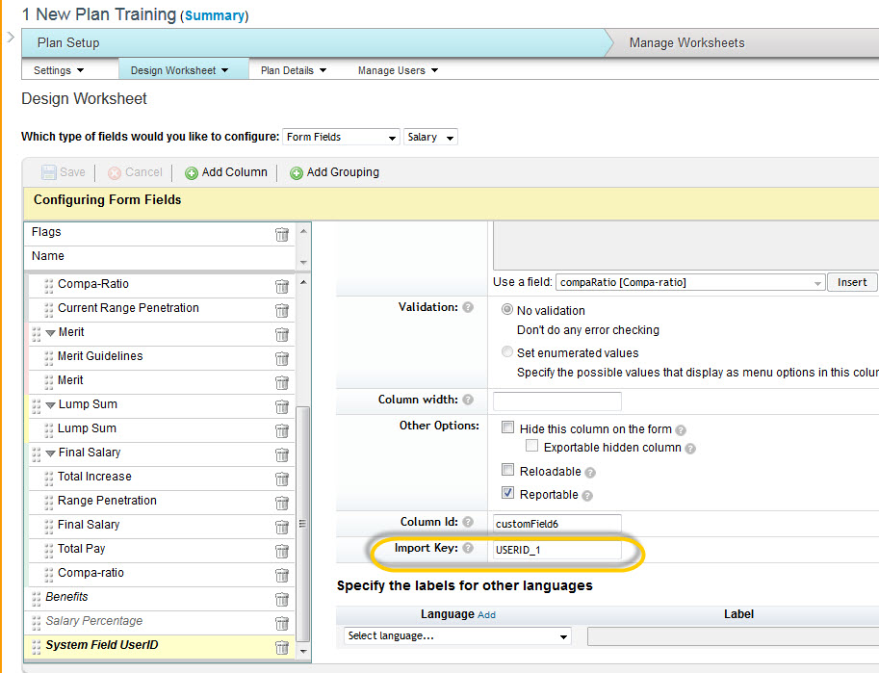Remove System Field UserID with trash icon
This screenshot has width=879, height=673.
pyautogui.click(x=282, y=648)
